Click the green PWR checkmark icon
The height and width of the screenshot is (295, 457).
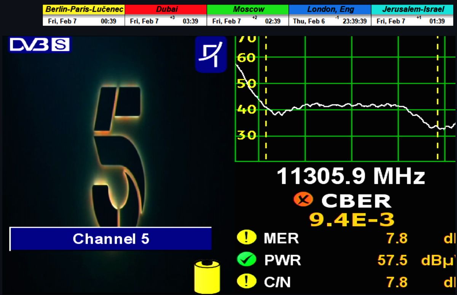pyautogui.click(x=246, y=260)
